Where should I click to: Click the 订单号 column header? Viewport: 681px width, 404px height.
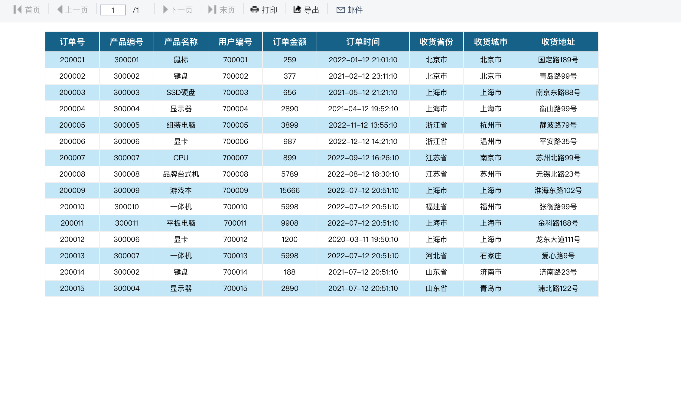(72, 42)
